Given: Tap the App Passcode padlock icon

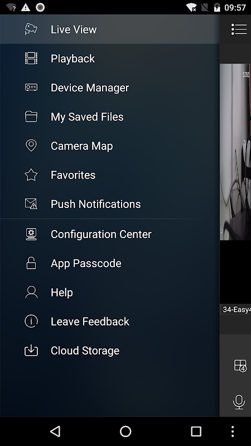Looking at the screenshot, I should tap(31, 263).
